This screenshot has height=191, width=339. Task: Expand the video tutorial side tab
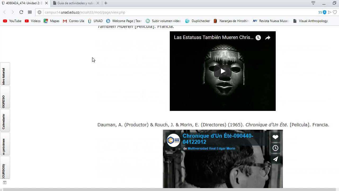[5, 74]
